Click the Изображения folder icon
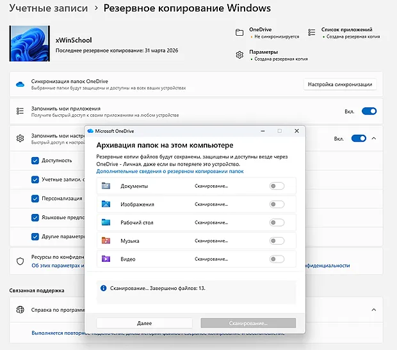Image resolution: width=397 pixels, height=350 pixels. [106, 204]
